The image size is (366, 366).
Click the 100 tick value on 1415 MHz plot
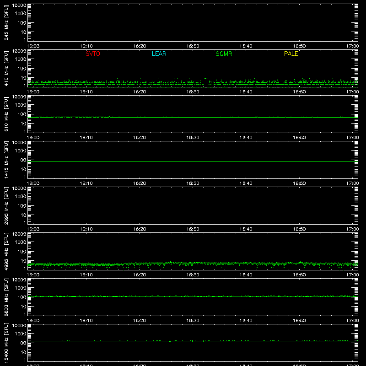22,160
